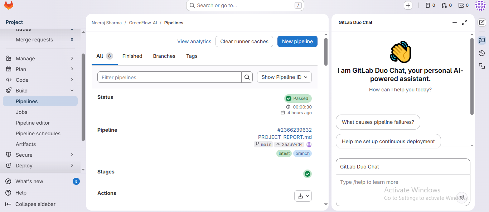Click the GreenFlow-AI breadcrumb

coord(143,23)
